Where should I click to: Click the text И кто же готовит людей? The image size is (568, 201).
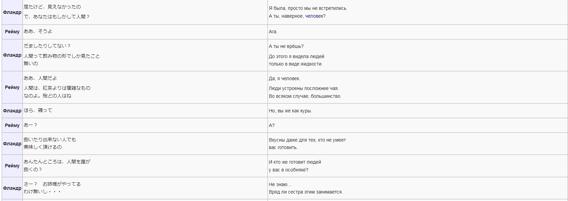point(295,162)
